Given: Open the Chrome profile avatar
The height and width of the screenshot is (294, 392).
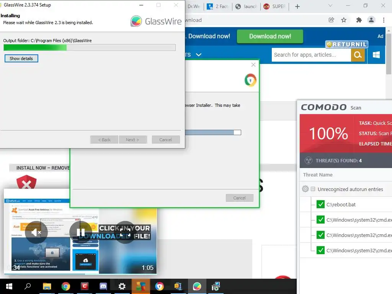Looking at the screenshot, I should tap(371, 20).
